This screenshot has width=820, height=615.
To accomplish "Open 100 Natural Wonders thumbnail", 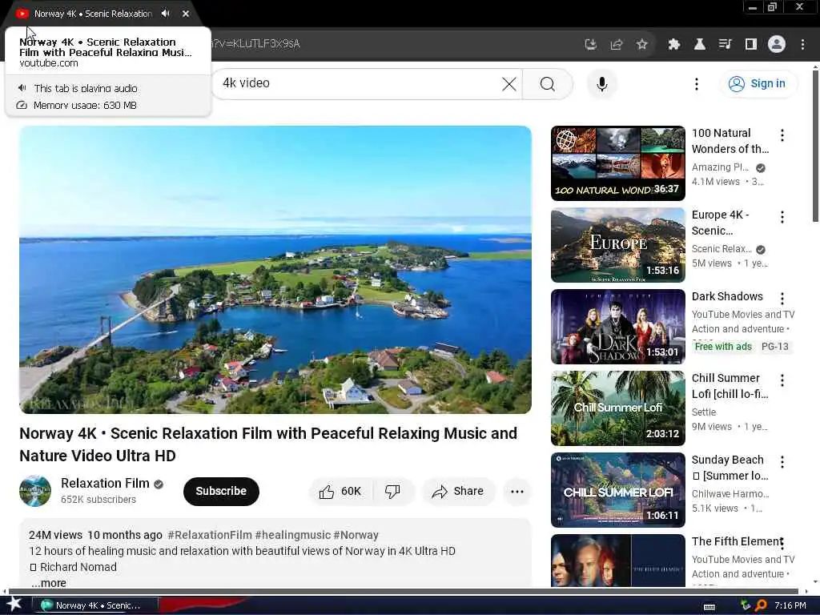I will pos(617,163).
